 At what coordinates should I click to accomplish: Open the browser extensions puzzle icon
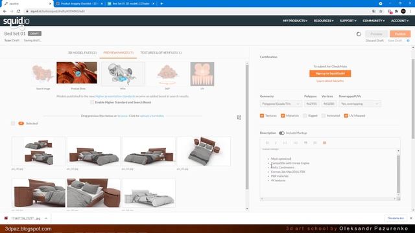[396, 12]
